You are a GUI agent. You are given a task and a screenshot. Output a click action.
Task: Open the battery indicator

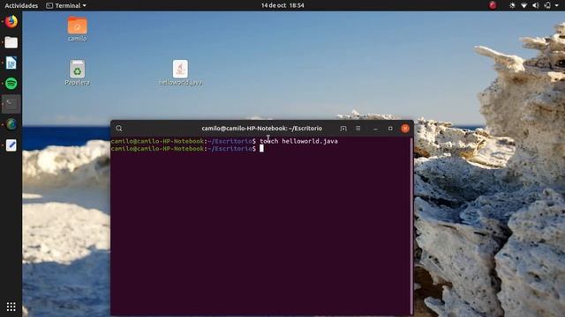coord(547,5)
